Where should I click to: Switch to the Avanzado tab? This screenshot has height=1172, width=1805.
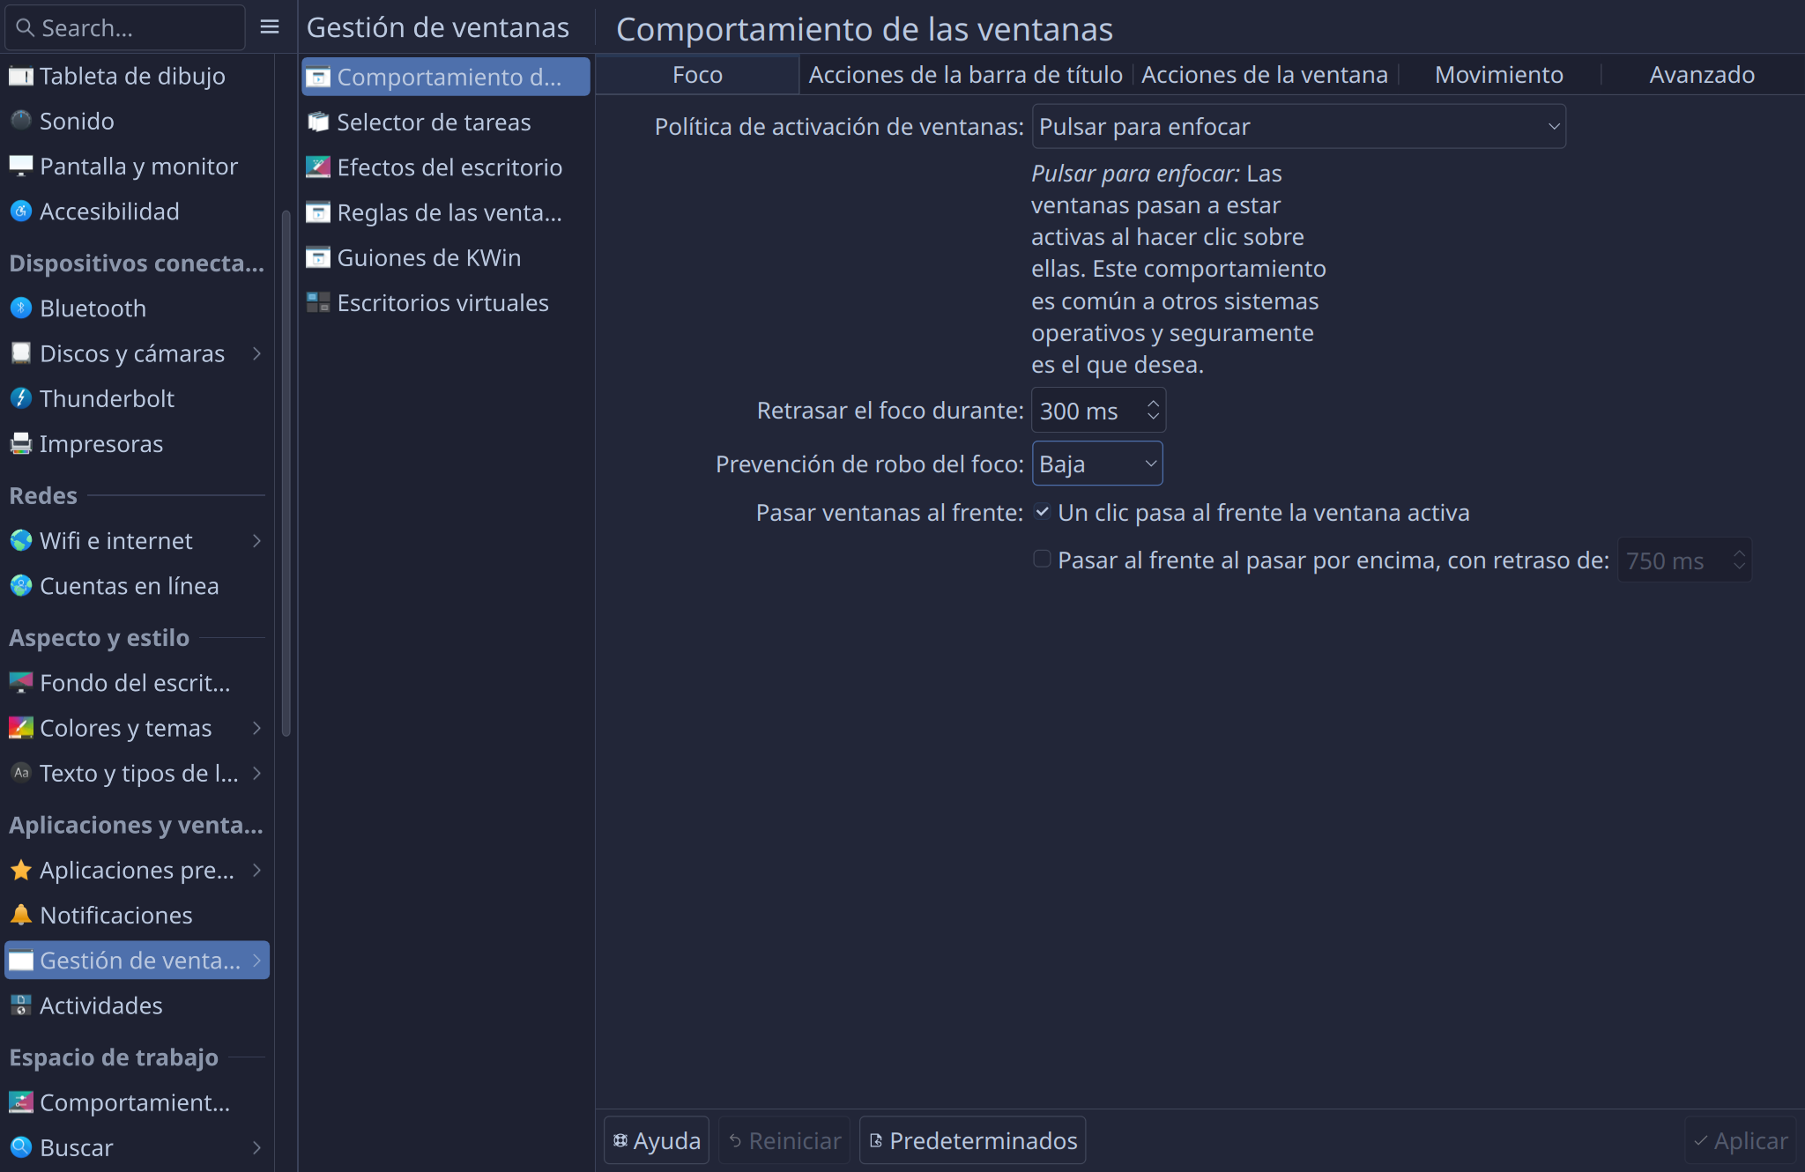coord(1702,75)
